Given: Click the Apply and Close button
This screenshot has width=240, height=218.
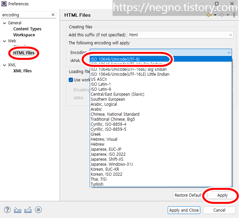Looking at the screenshot, I should (184, 210).
